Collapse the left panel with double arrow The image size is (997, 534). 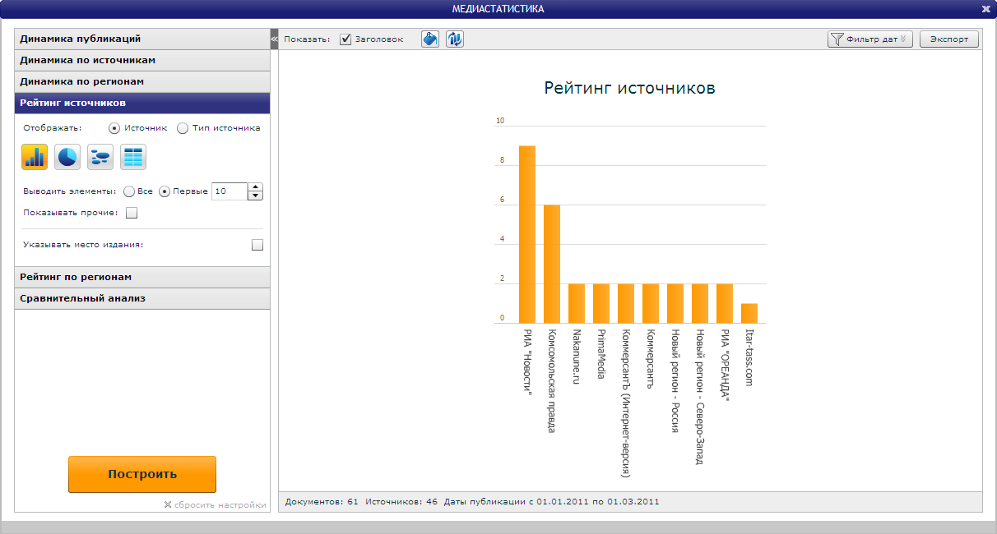click(275, 39)
